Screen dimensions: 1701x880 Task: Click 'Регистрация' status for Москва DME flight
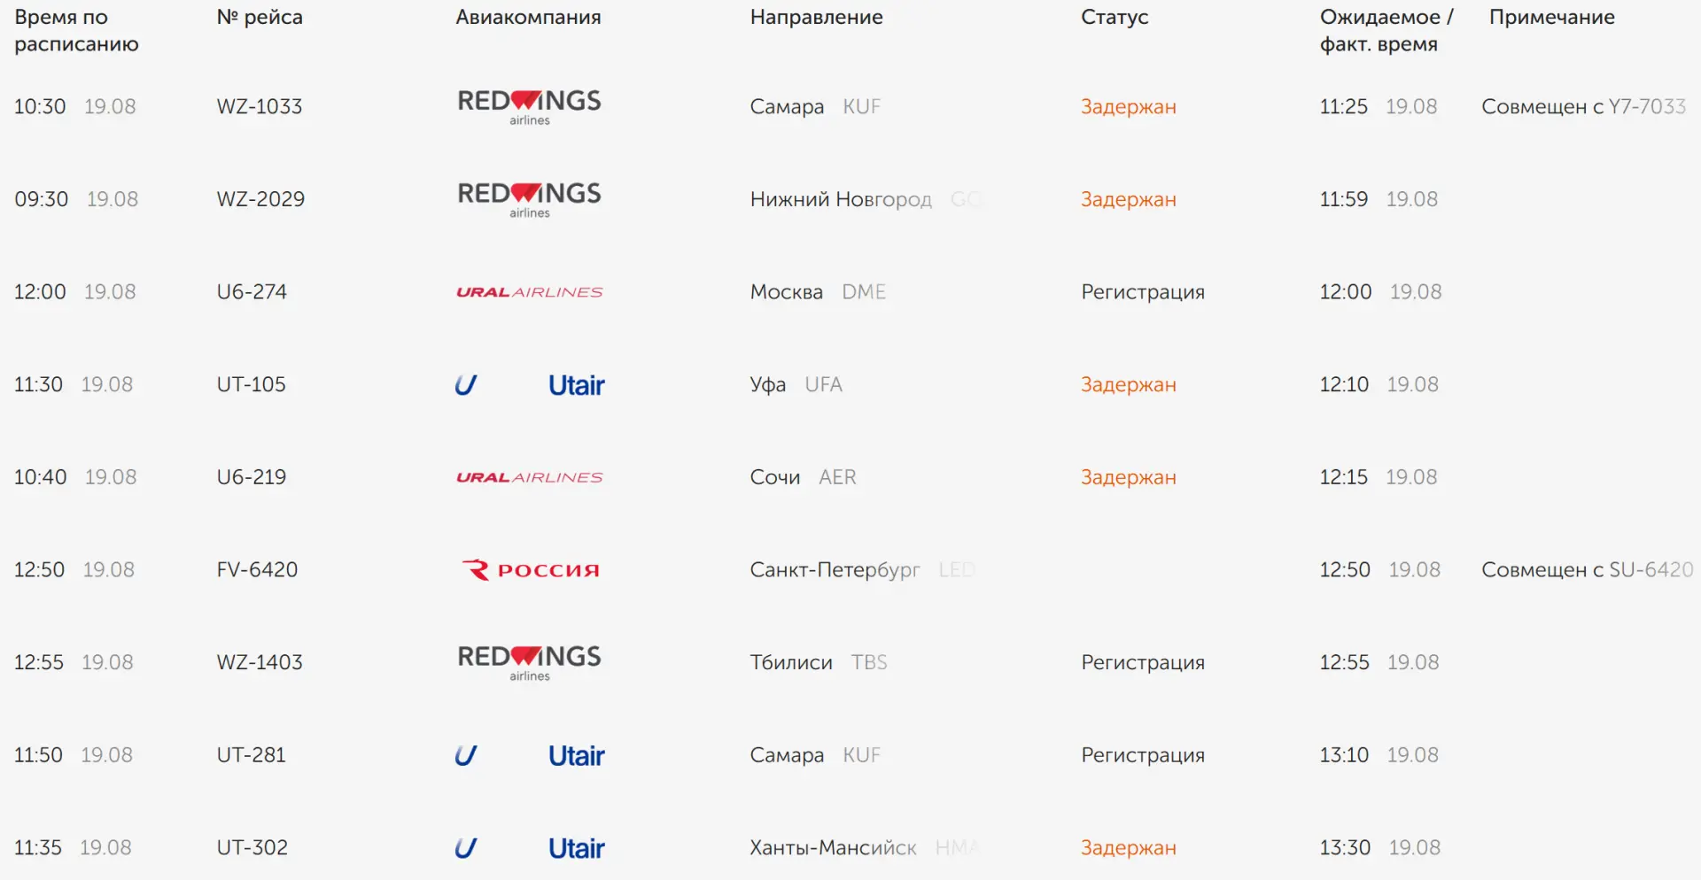click(1143, 292)
